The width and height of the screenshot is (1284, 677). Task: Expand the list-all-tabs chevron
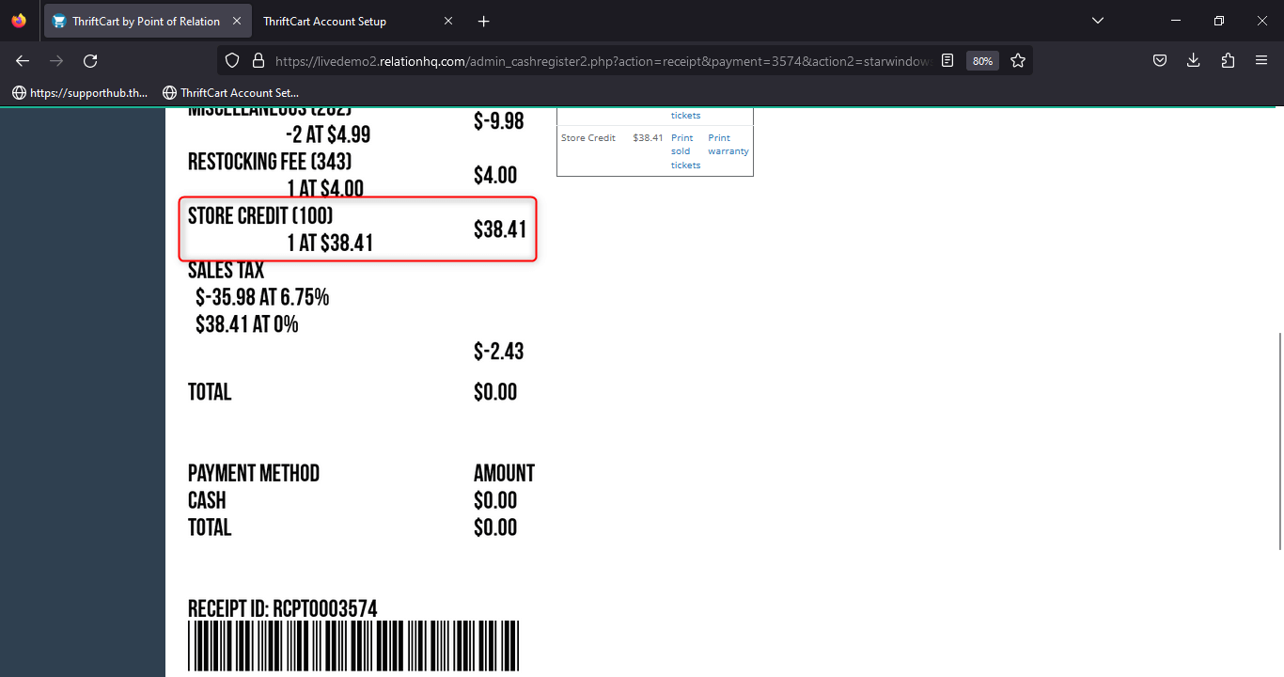click(x=1097, y=20)
